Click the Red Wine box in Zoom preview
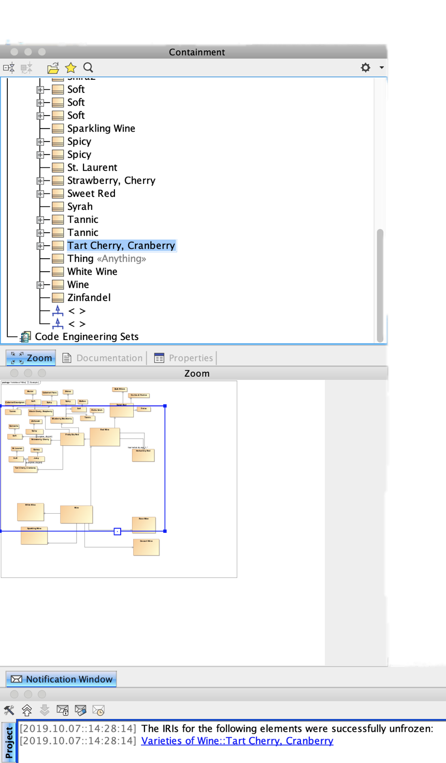This screenshot has width=446, height=763. click(105, 437)
